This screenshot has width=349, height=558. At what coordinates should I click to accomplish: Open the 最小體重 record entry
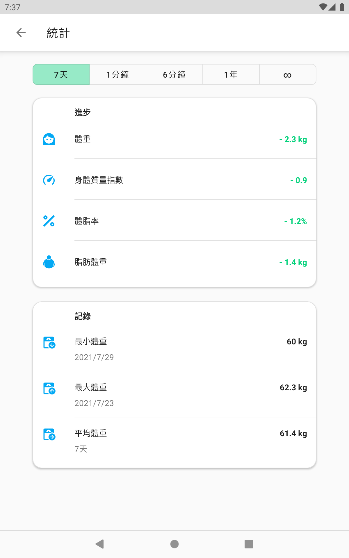coord(174,349)
